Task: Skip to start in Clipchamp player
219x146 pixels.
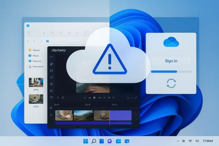Action: click(x=85, y=98)
